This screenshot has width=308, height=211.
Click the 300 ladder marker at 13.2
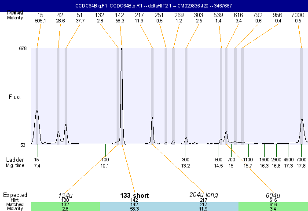(186, 160)
